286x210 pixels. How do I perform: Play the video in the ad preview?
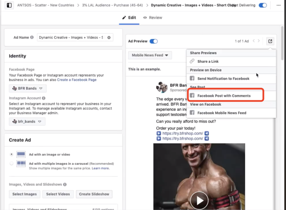199,200
